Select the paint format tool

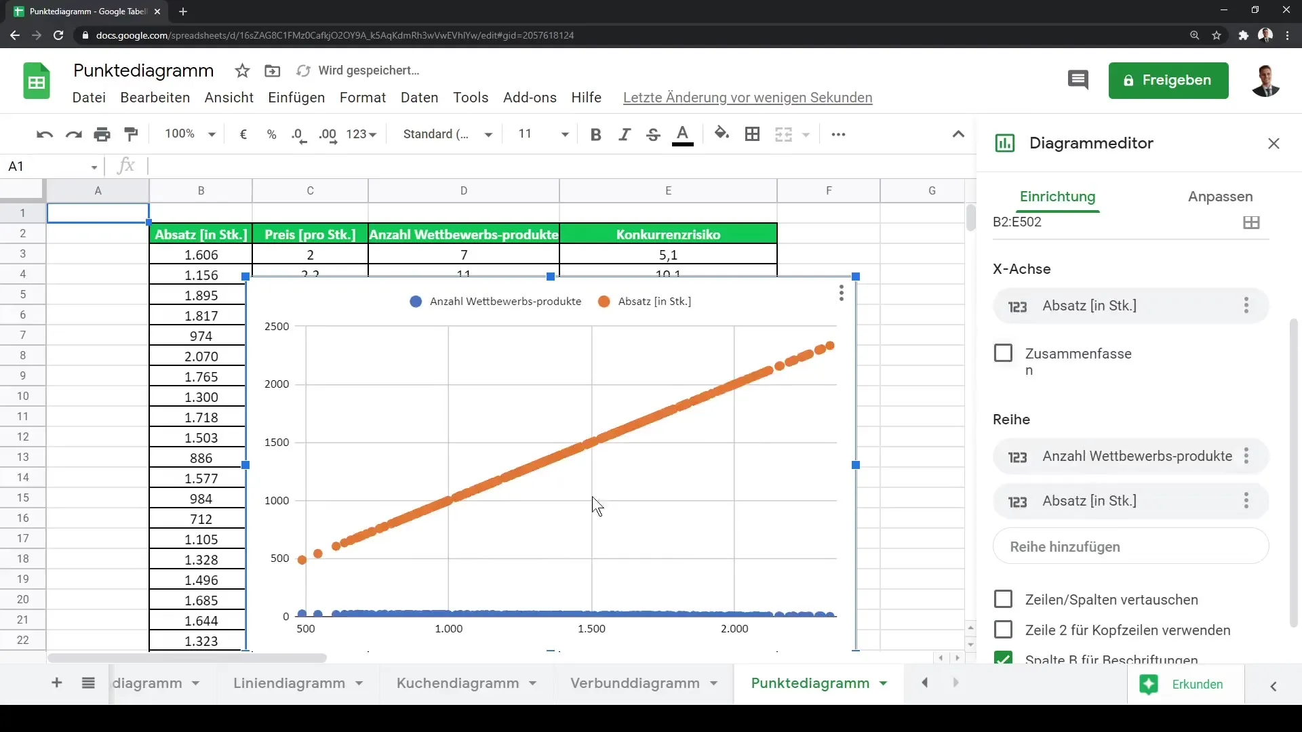click(132, 134)
